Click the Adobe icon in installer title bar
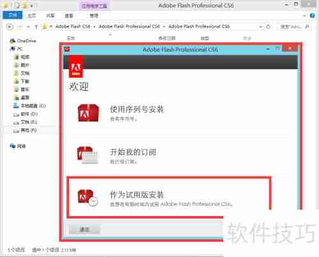 [67, 49]
